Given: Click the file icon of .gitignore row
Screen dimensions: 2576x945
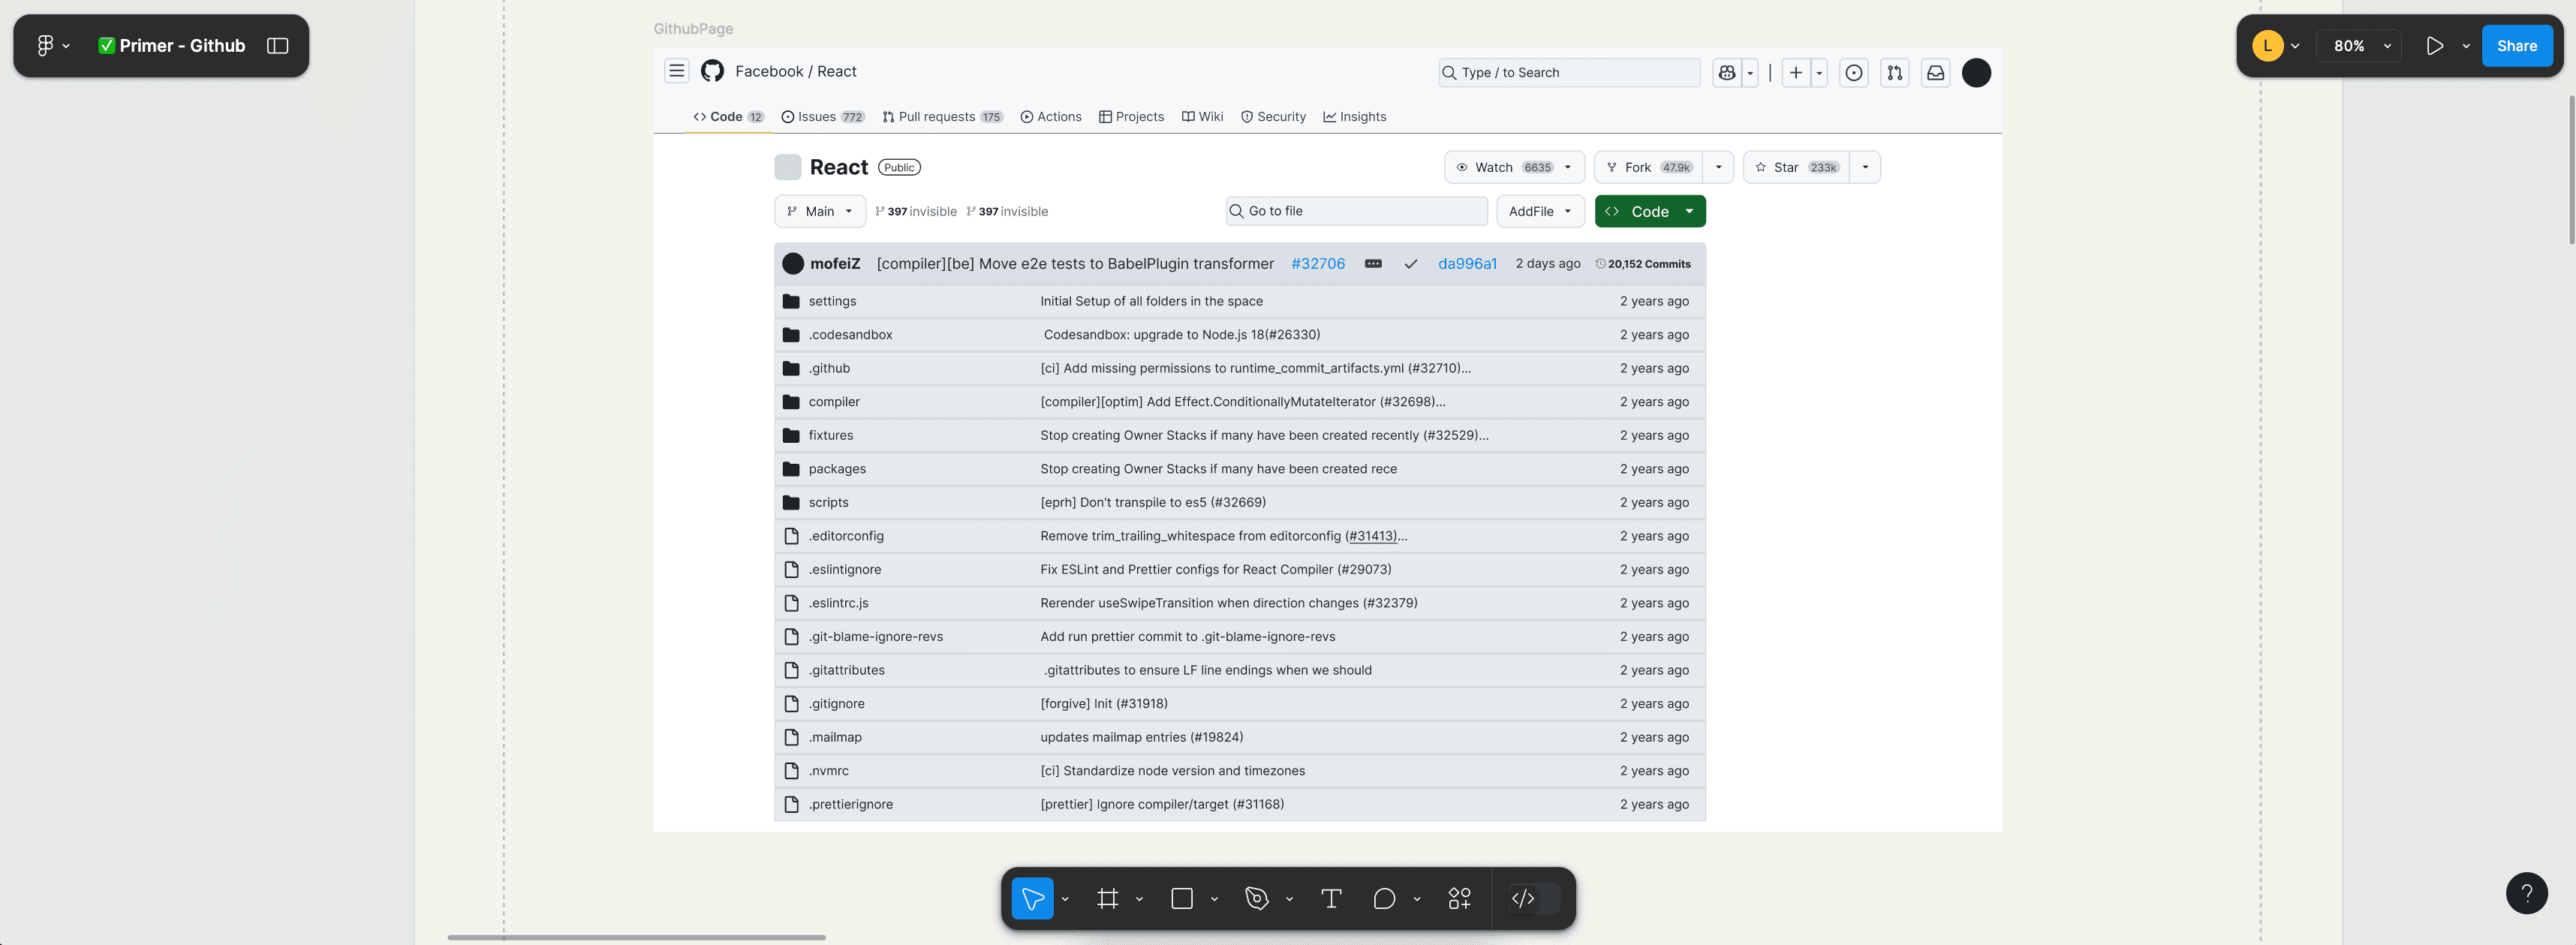Looking at the screenshot, I should (791, 704).
